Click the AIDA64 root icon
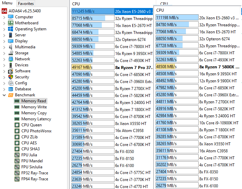 (4, 11)
